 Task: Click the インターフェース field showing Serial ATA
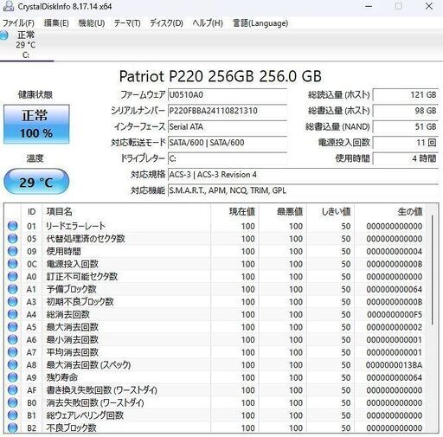[x=228, y=126]
